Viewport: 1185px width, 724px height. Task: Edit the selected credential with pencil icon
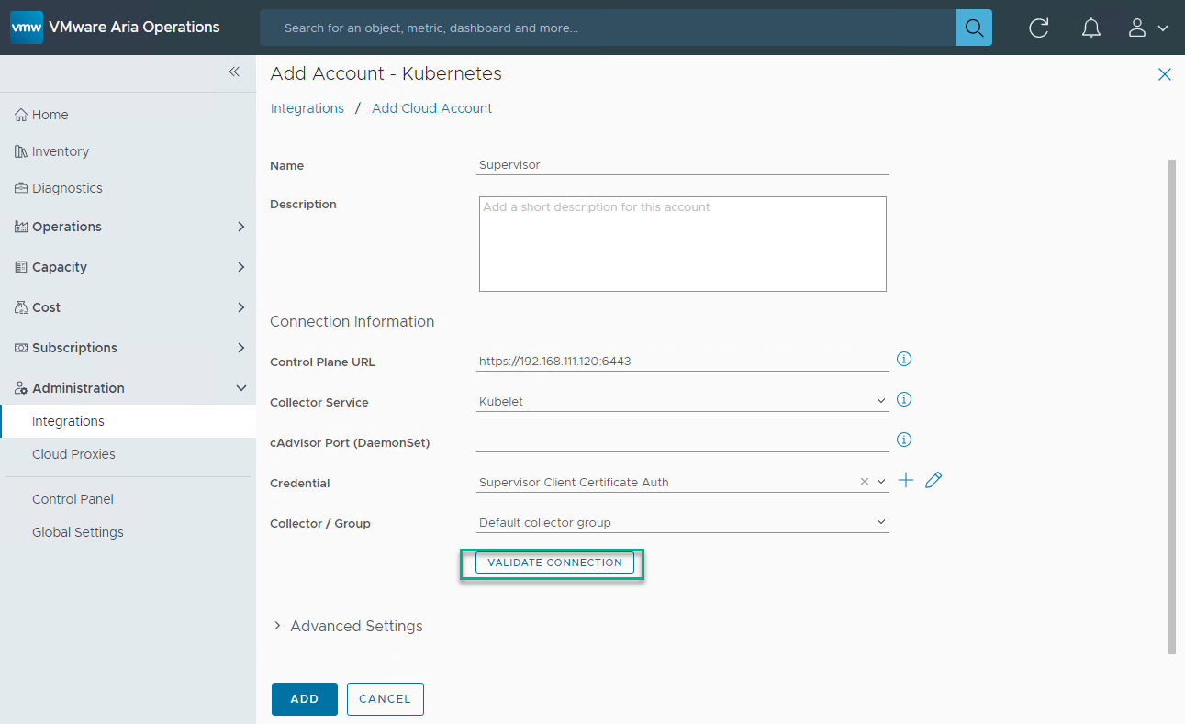(x=933, y=481)
